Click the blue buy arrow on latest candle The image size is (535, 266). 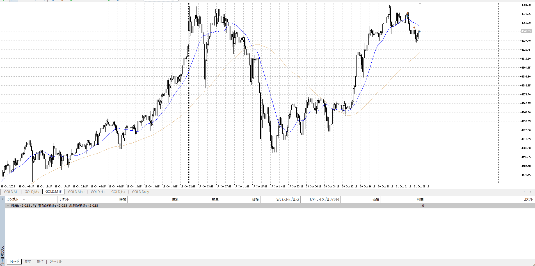point(420,32)
